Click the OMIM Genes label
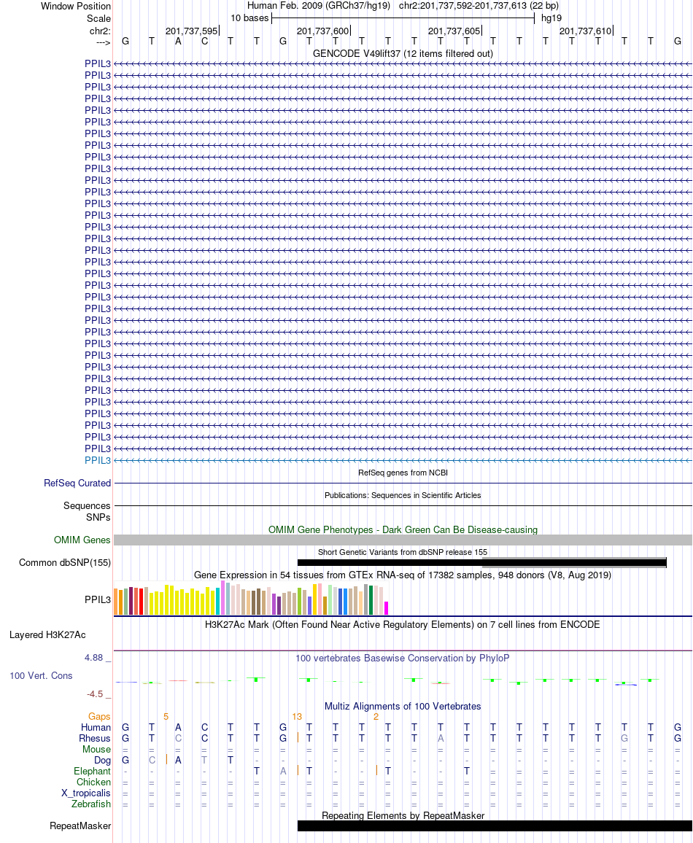The image size is (693, 843). pos(82,540)
